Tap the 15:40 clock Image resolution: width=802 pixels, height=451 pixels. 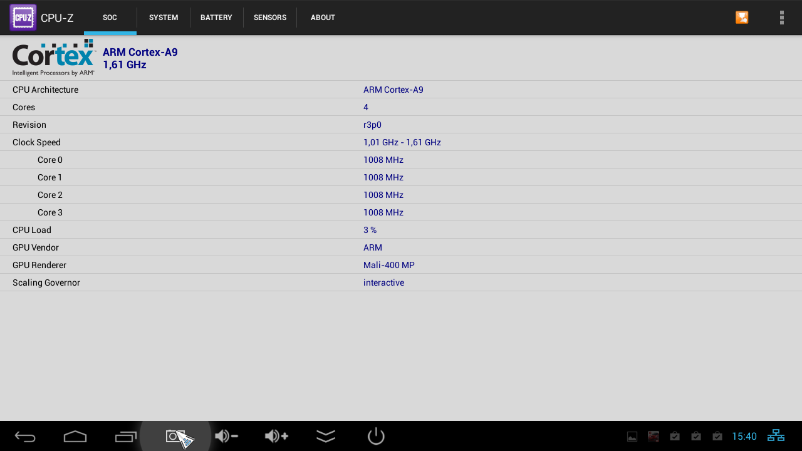click(x=744, y=437)
